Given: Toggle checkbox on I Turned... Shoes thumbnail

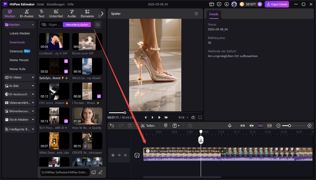Looking at the screenshot, I should click(99, 96).
